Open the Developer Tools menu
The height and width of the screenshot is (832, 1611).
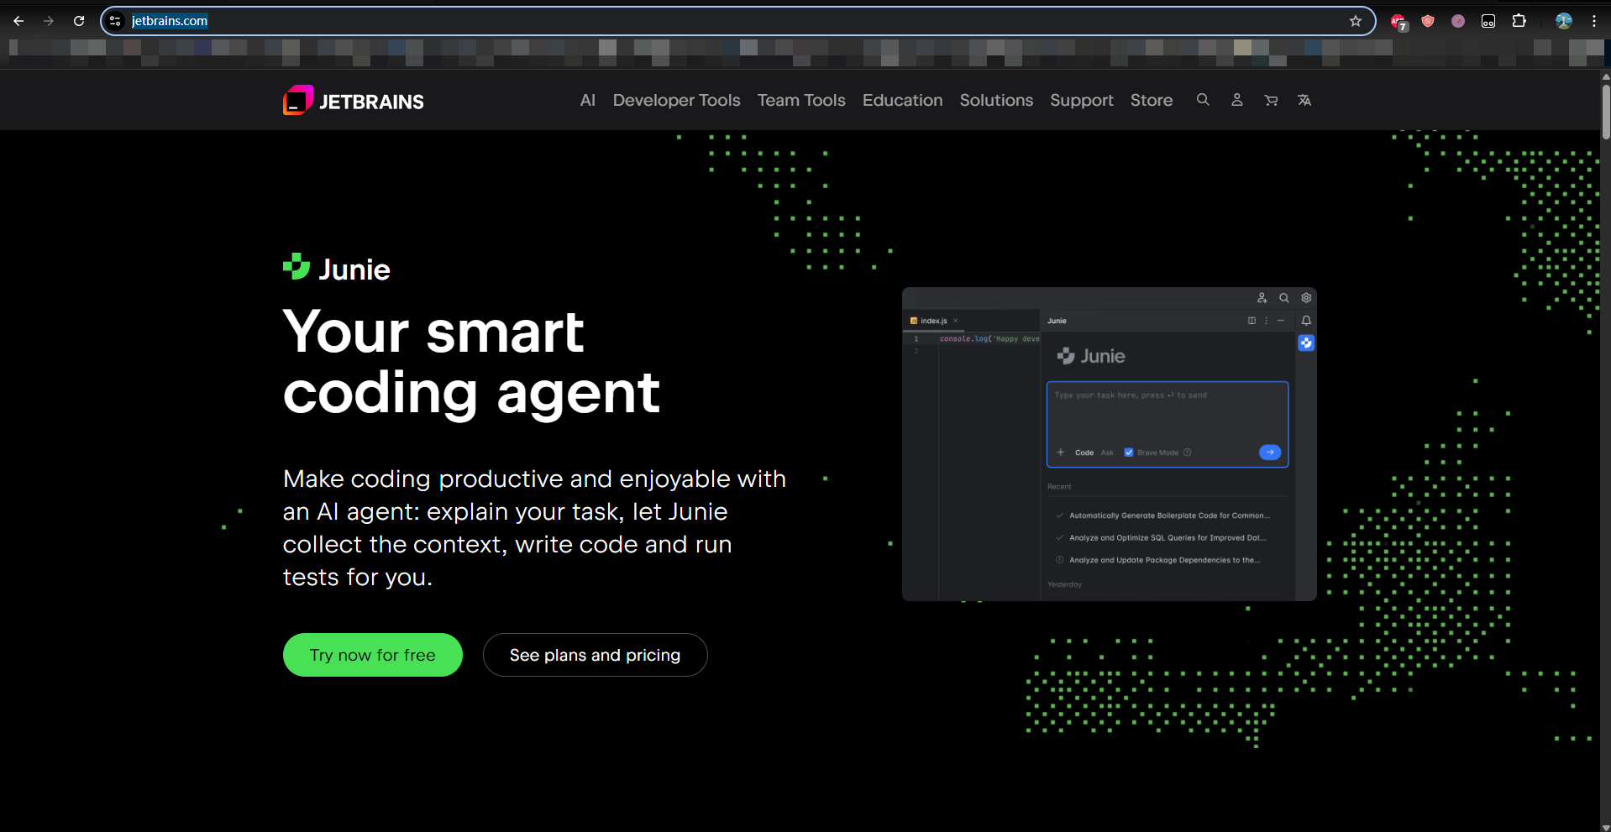677,100
